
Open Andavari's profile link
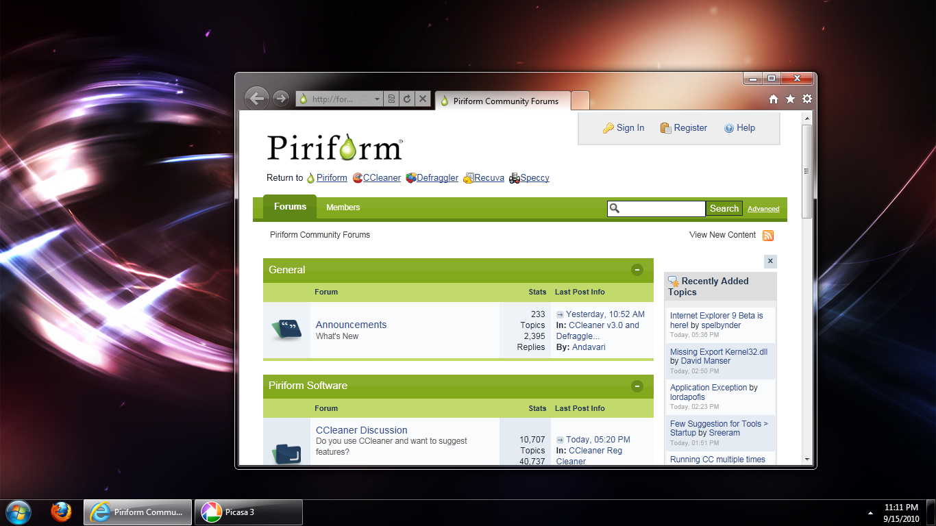589,347
